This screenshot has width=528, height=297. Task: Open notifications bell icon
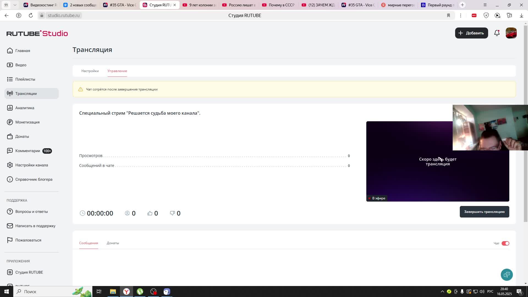click(497, 33)
